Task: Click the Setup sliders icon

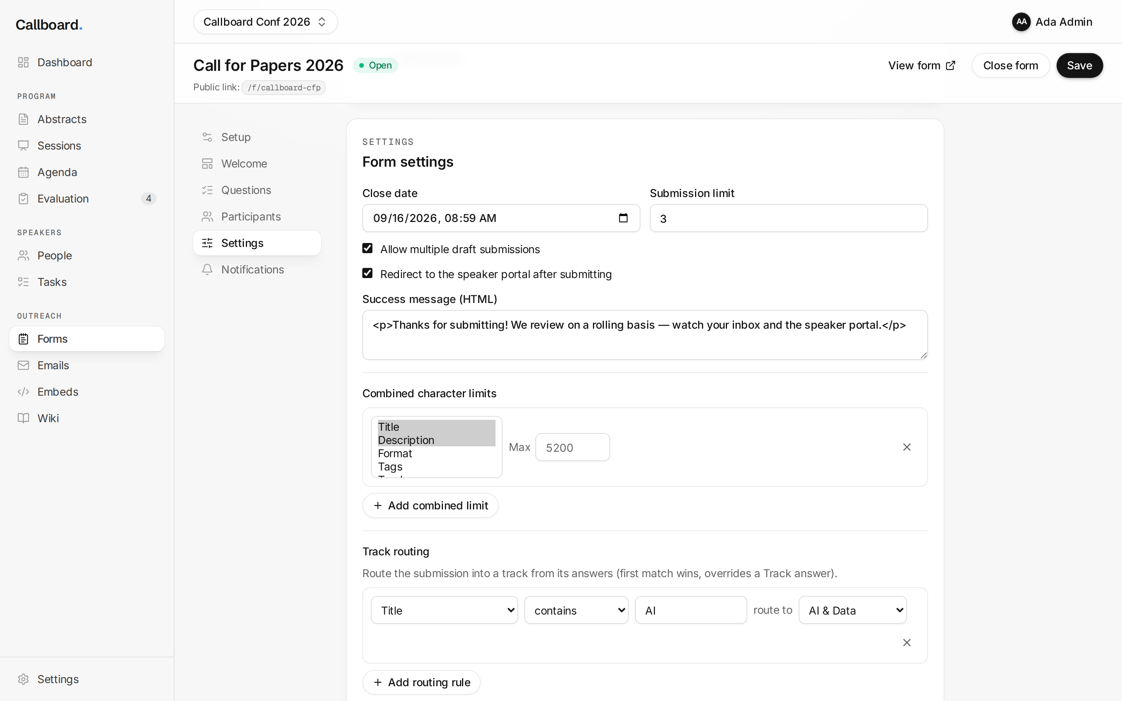Action: [x=207, y=137]
